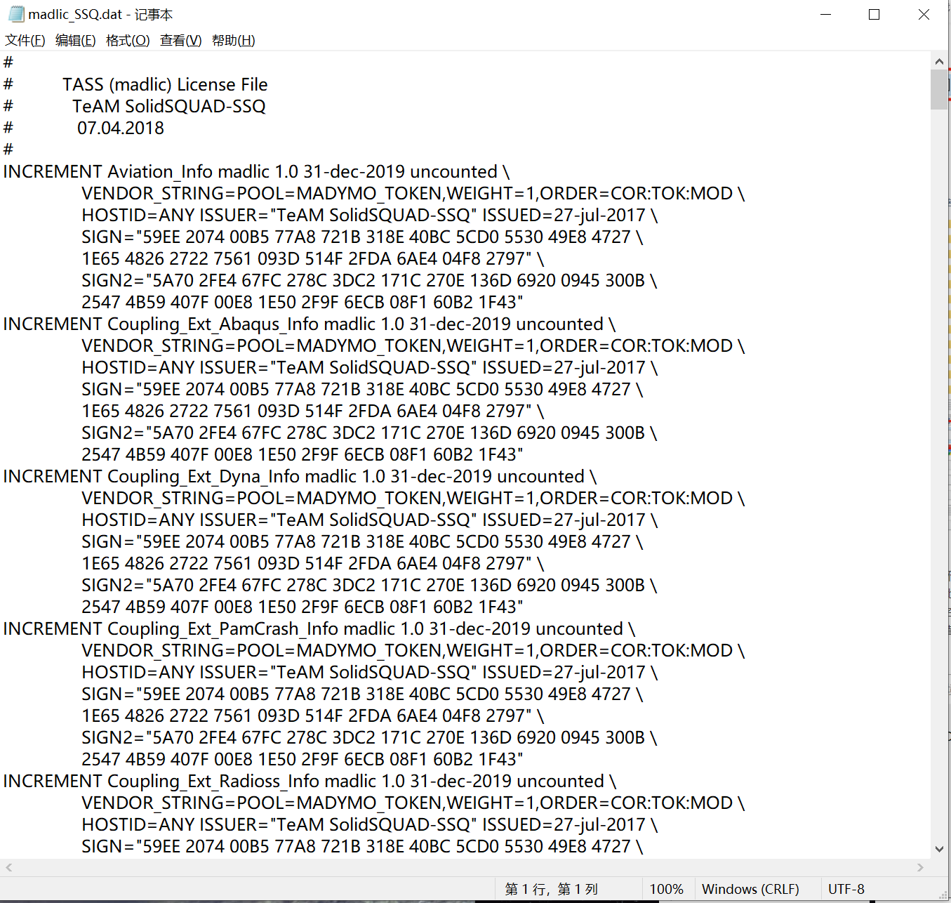Open the 帮助(H) menu

coord(234,41)
